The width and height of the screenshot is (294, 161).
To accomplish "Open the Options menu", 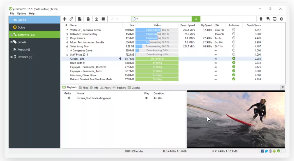I will pyautogui.click(x=21, y=13).
